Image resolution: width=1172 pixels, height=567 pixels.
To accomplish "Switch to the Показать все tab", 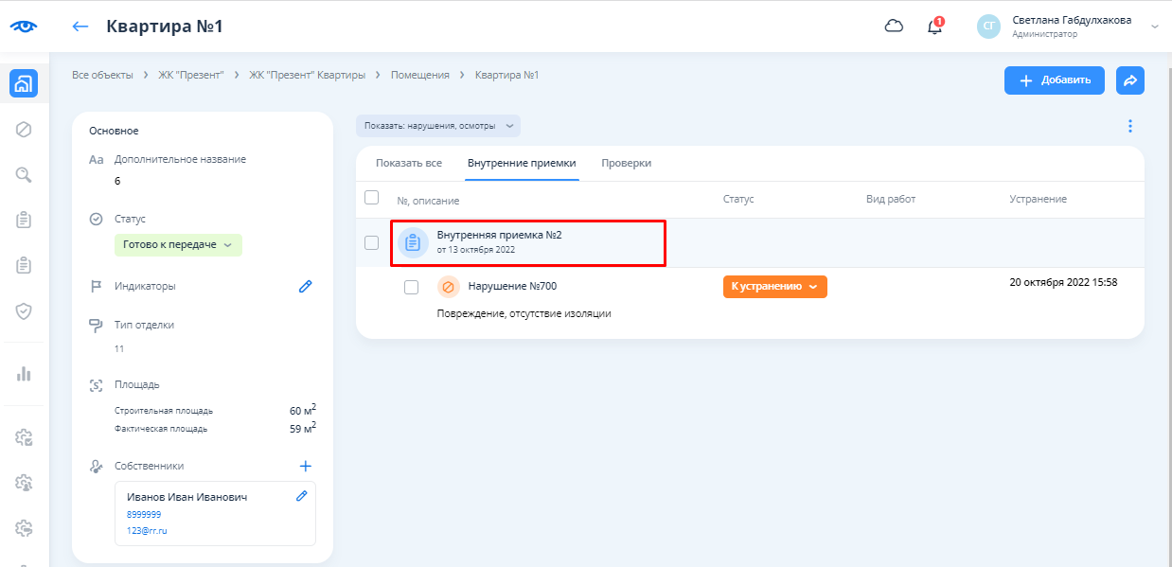I will coord(408,163).
